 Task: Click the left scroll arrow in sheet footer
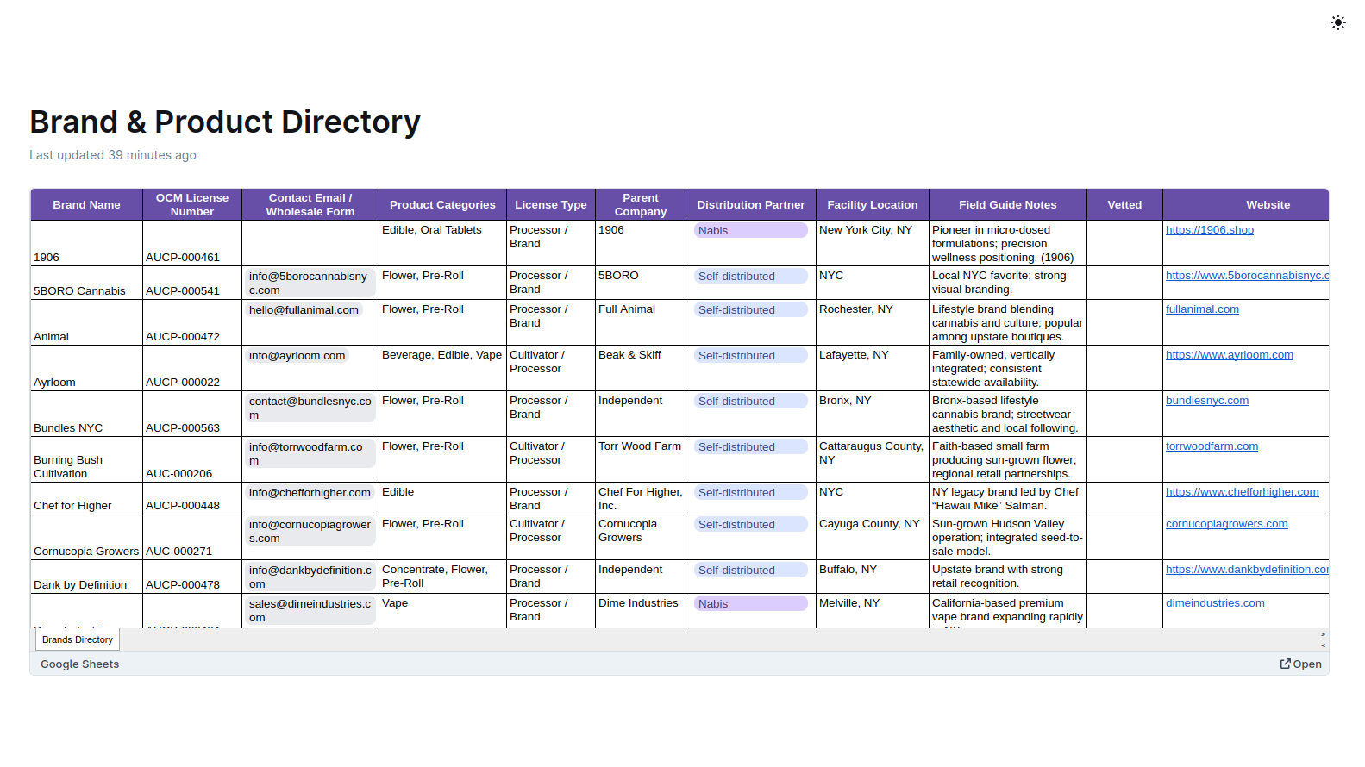(1323, 645)
